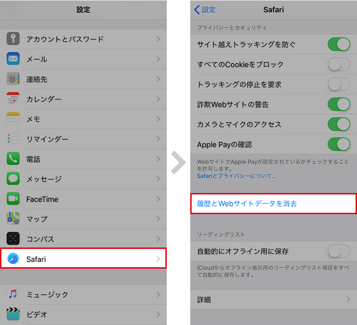Tap the Messages (メッセージ) bubble icon

pos(13,178)
